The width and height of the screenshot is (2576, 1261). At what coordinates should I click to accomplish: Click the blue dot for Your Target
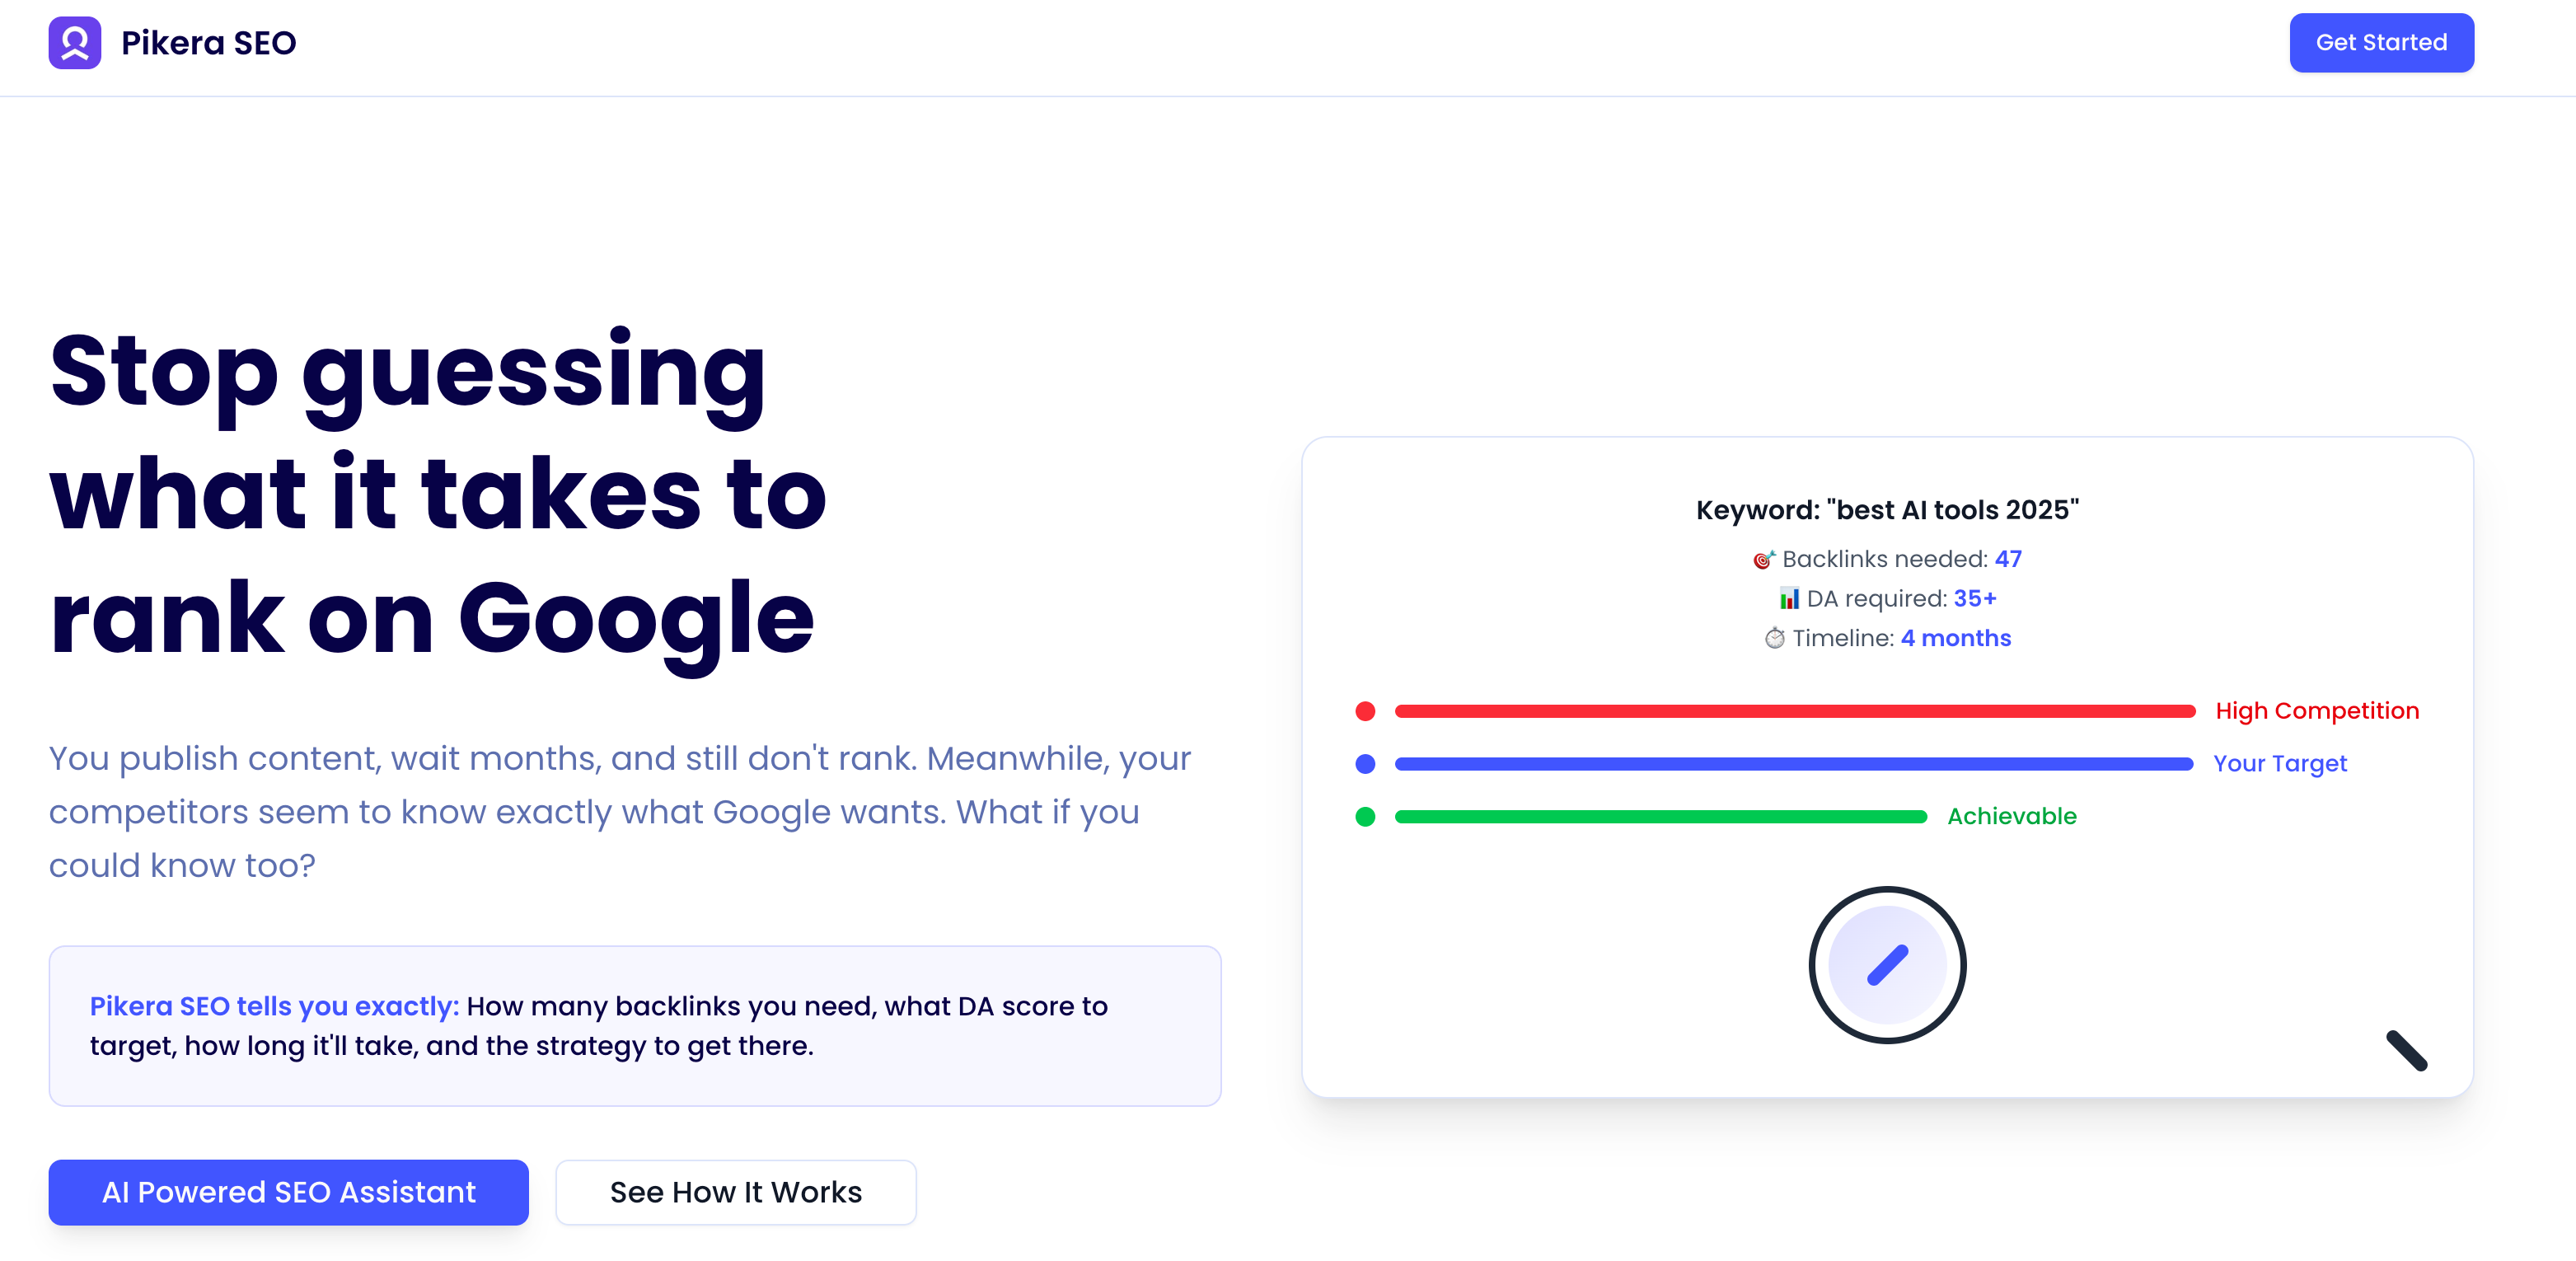click(1365, 764)
